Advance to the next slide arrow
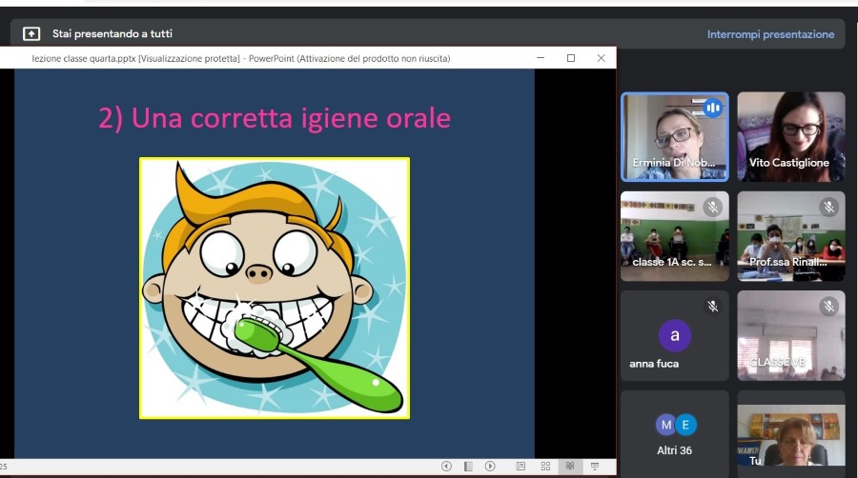The image size is (858, 478). click(490, 467)
